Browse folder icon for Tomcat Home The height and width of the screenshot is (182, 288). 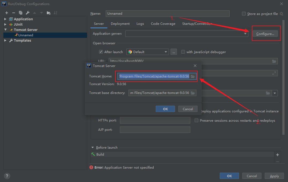click(193, 76)
